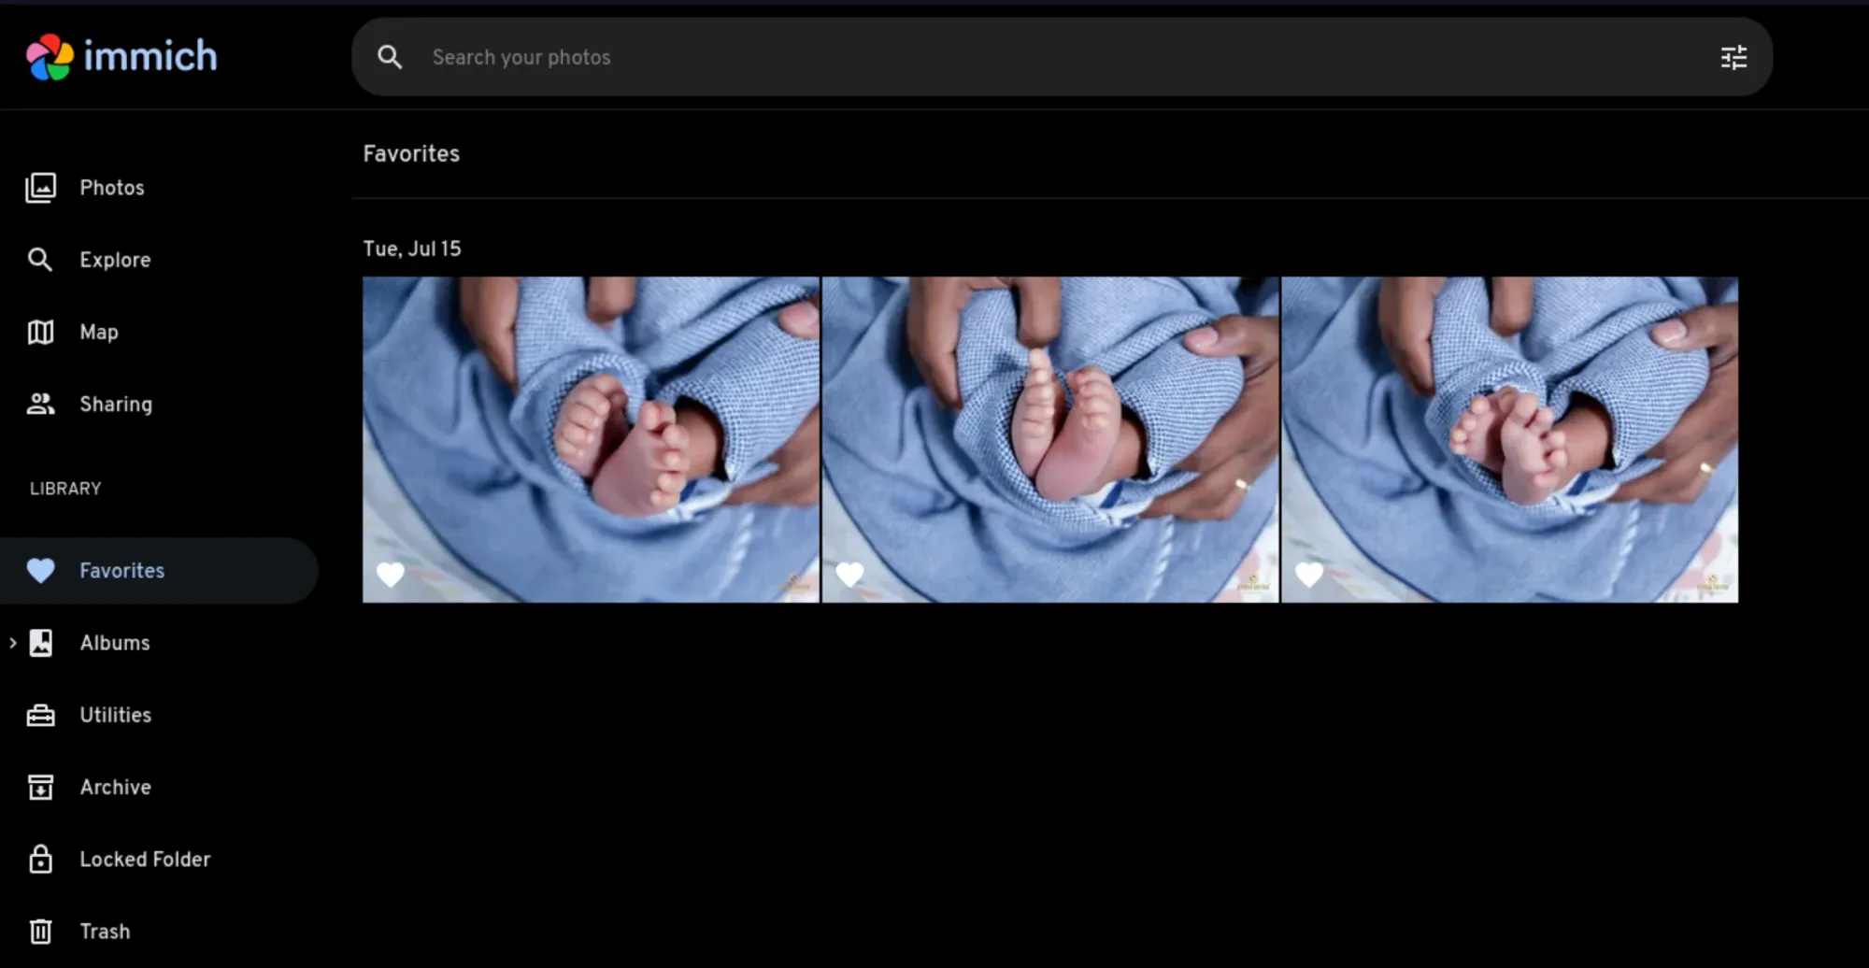Expand the Albums tree chevron
1869x968 pixels.
pos(13,642)
